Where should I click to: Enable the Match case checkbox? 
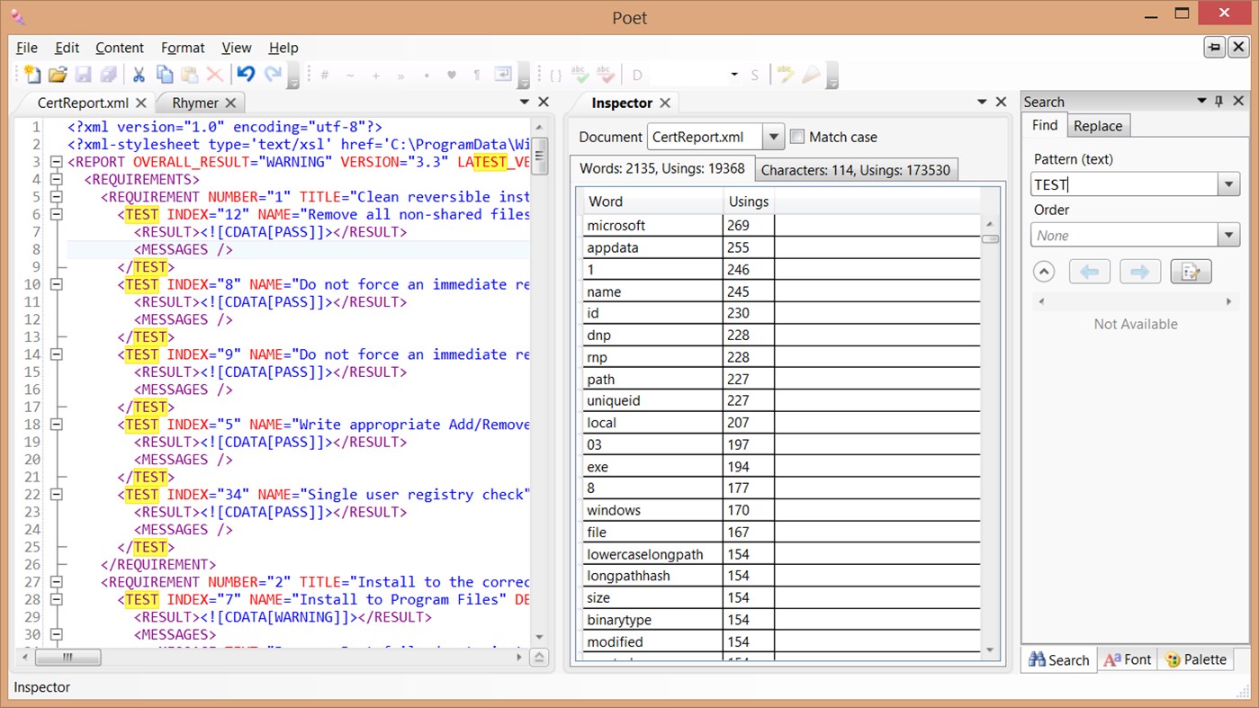coord(797,137)
